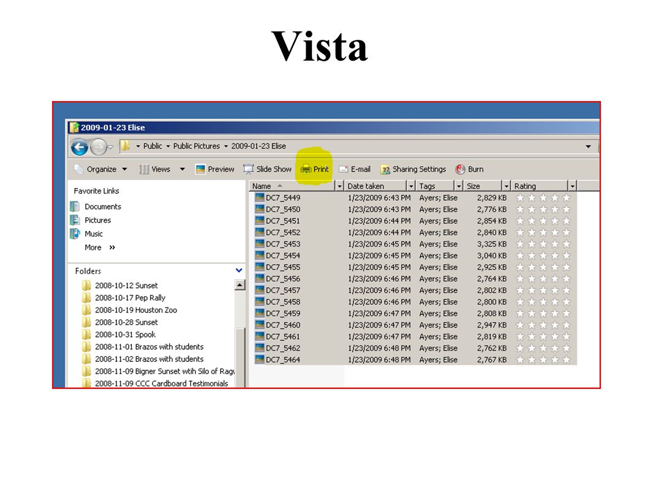Select image file DC7_5451

277,221
